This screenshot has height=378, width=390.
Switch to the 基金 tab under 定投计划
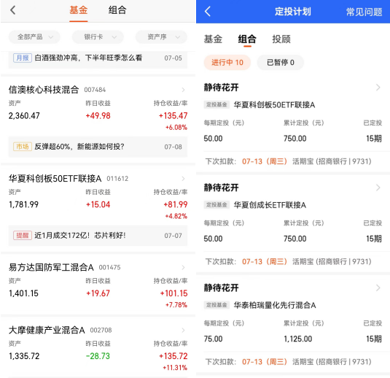(x=213, y=39)
